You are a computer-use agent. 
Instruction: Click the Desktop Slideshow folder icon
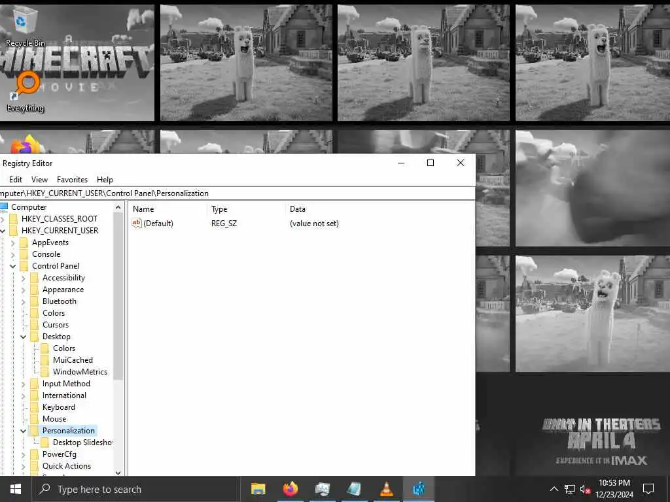pos(45,443)
